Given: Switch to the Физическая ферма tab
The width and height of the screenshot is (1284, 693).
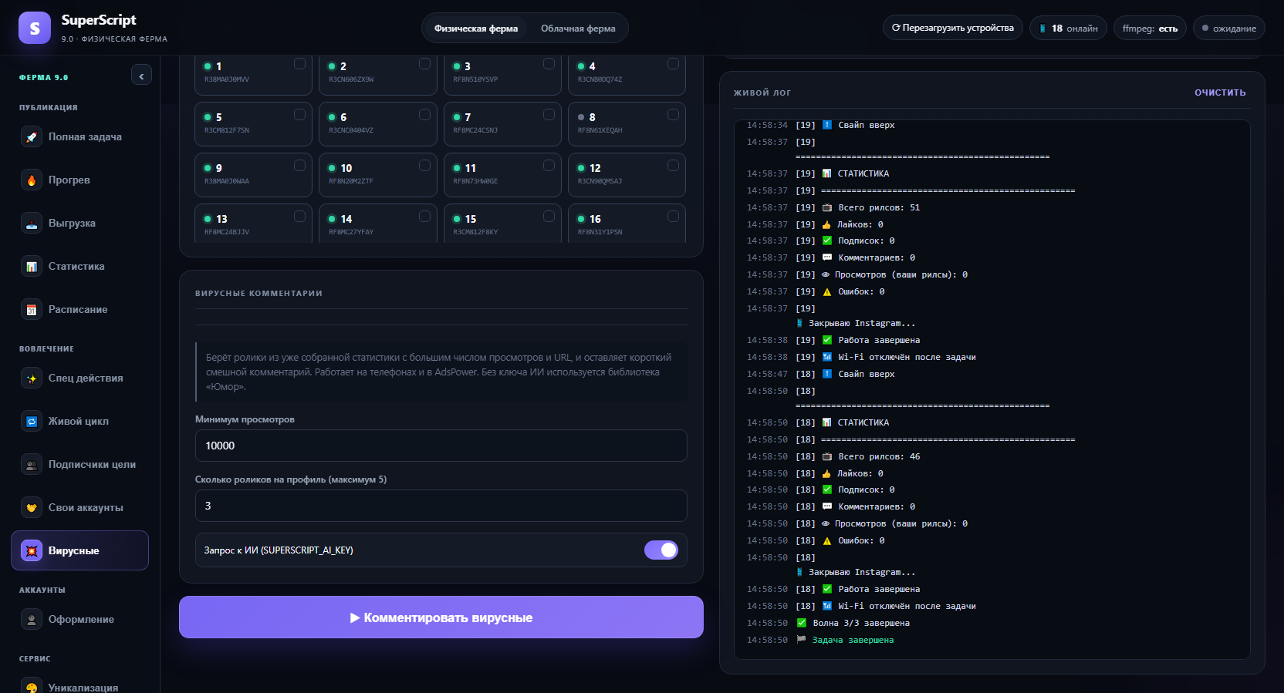Looking at the screenshot, I should click(x=476, y=29).
